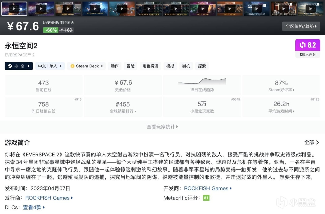Play the ALPHA RELEASE trailer thumbnail
Viewport: 325px width, 214px height.
tap(311, 9)
